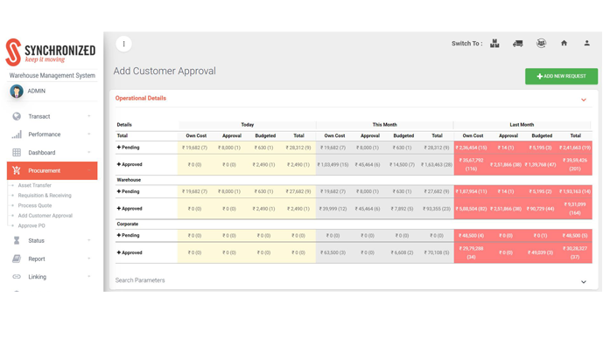Click the ADMIN avatar picture

17,91
